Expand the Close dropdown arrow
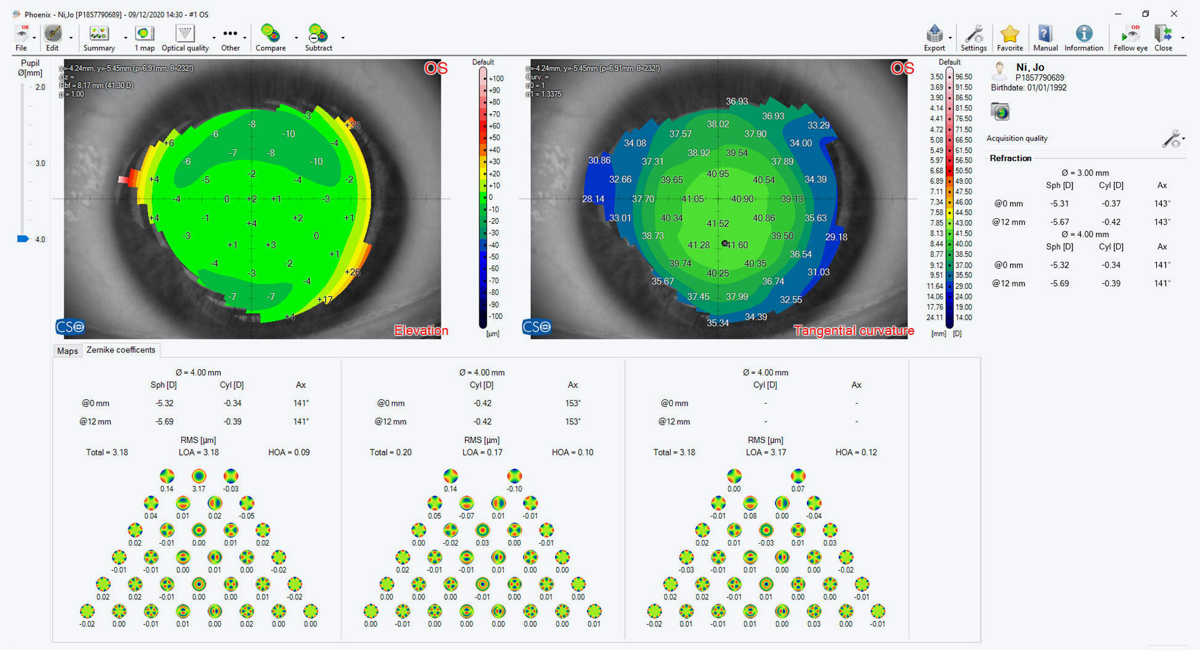This screenshot has height=650, width=1200. (1182, 37)
